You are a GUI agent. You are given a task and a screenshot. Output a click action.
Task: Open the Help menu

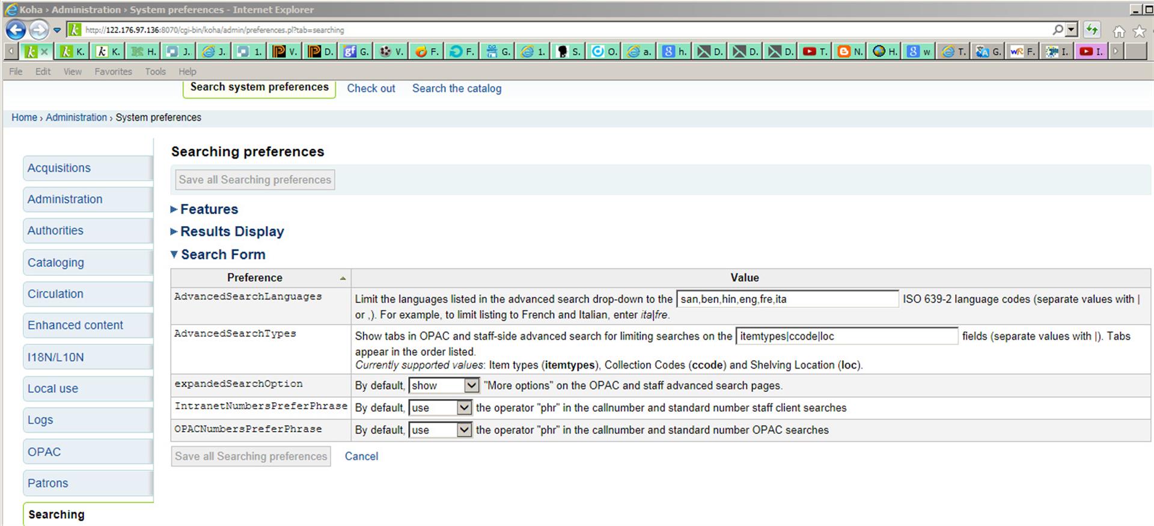tap(187, 72)
